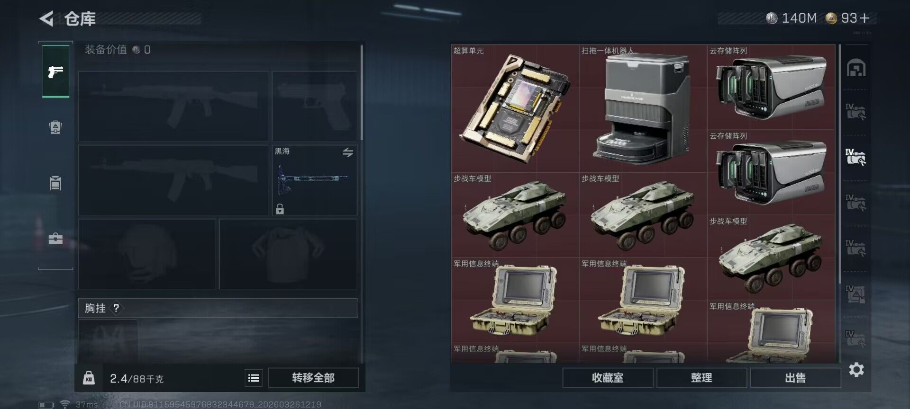
Task: Toggle list view icon beside 转移全部
Action: point(254,378)
